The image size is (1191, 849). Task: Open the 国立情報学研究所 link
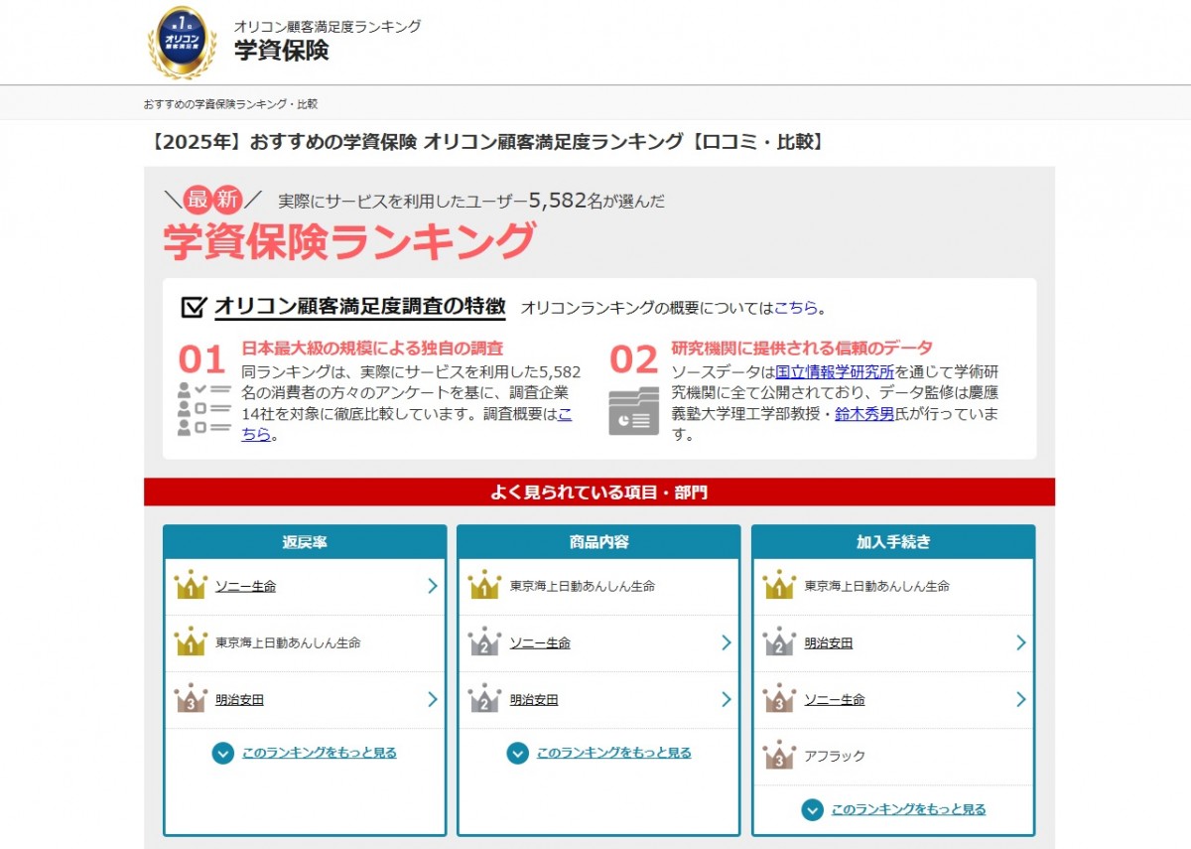835,371
